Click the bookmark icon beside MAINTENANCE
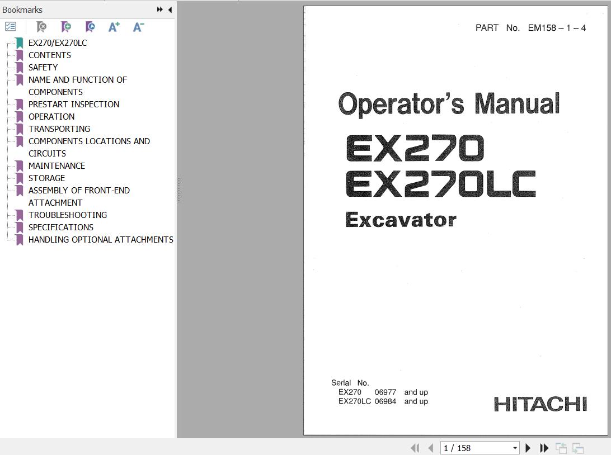The image size is (611, 455). click(20, 166)
